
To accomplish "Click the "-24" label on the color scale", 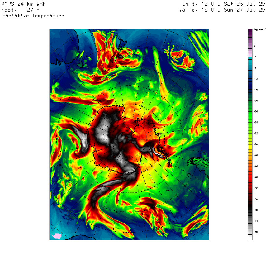I will point(256,112).
